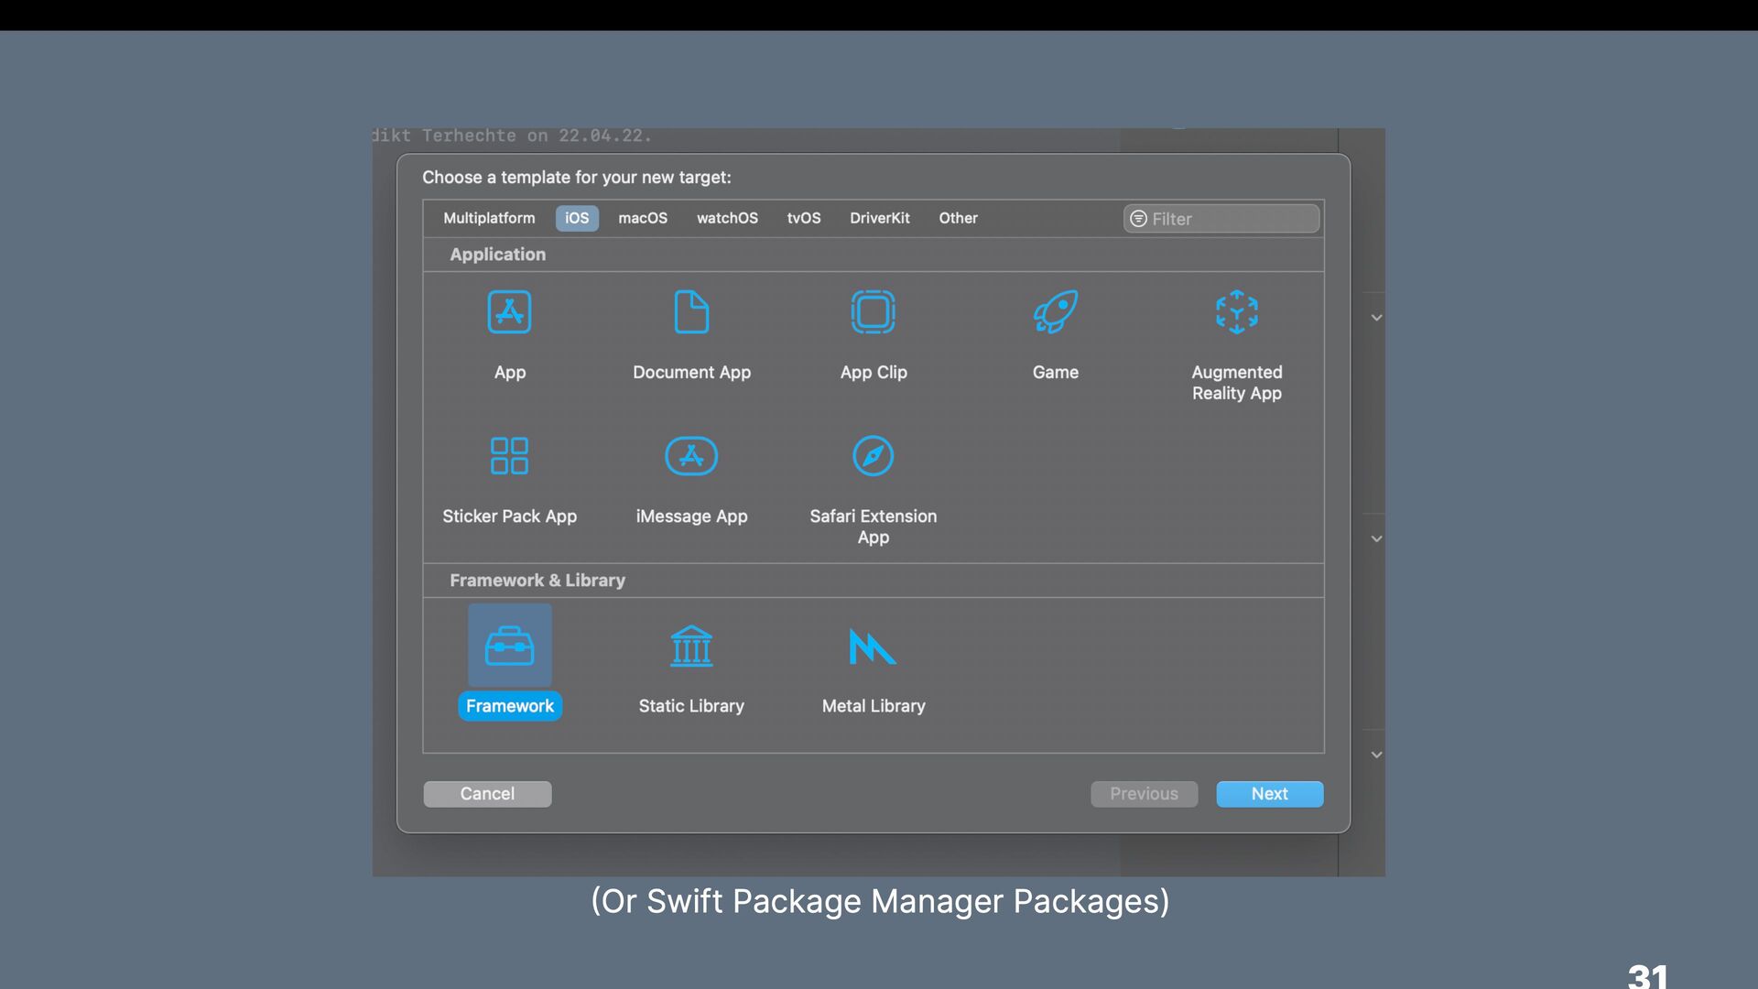Select the Metal Library icon
This screenshot has height=989, width=1758.
[x=873, y=647]
